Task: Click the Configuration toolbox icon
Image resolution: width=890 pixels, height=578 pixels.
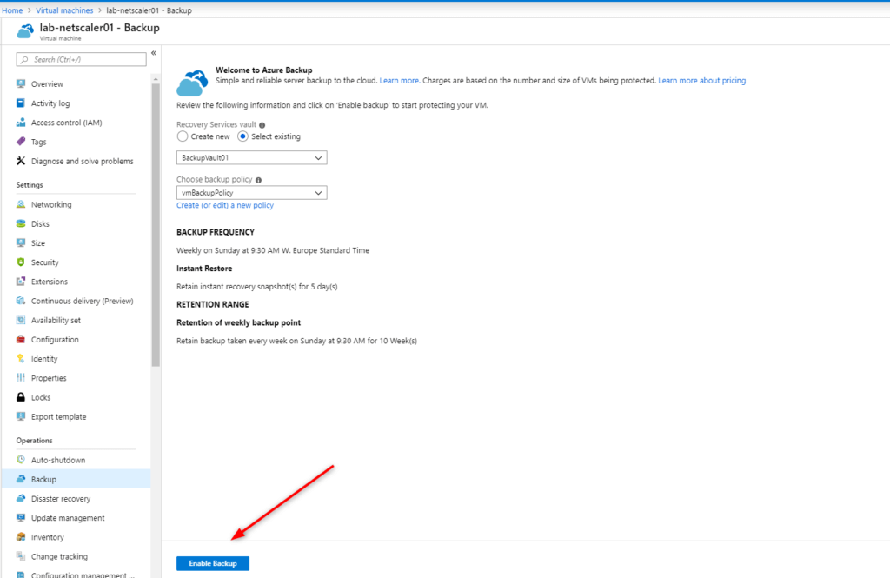Action: tap(21, 339)
